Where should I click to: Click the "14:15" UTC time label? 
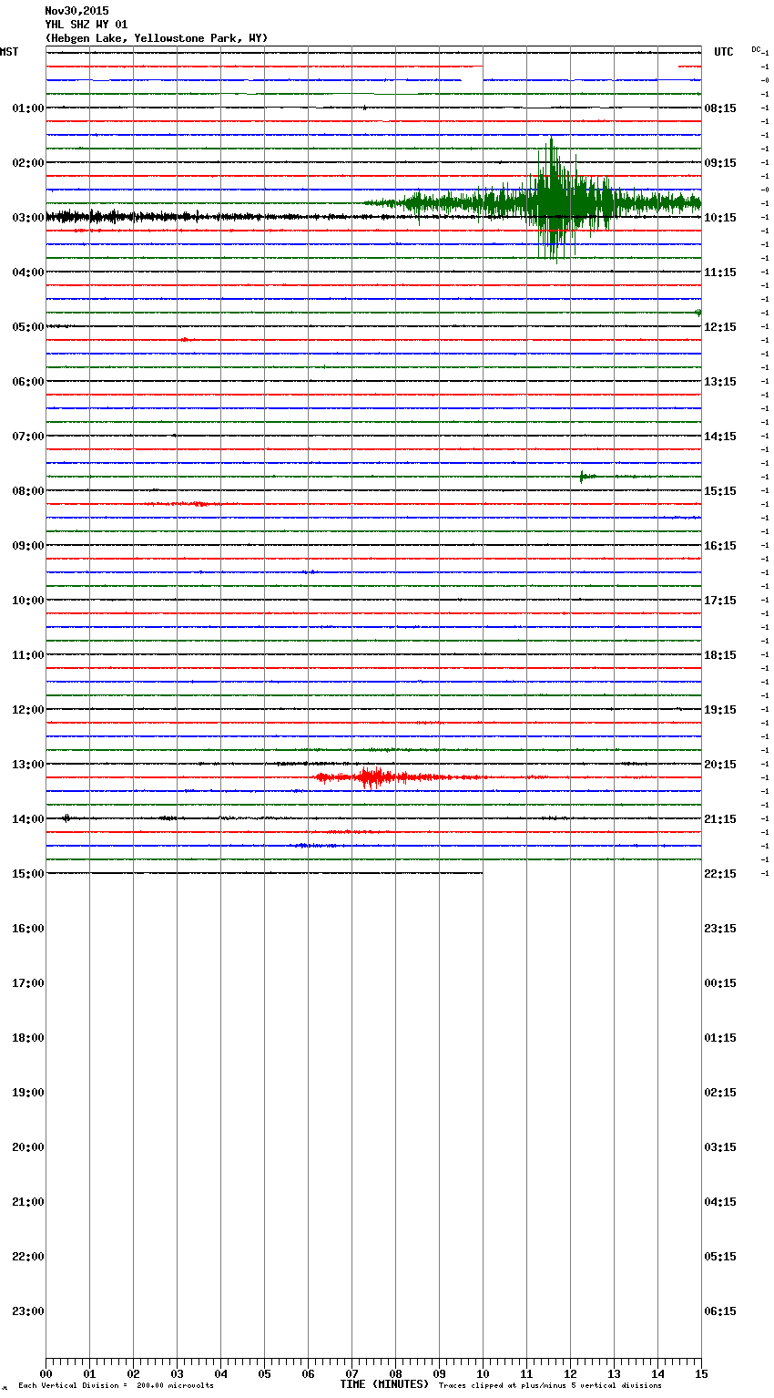click(x=720, y=437)
